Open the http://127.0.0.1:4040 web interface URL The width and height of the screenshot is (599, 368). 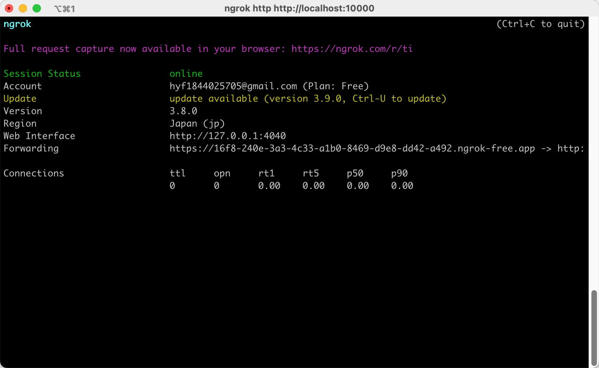(227, 136)
